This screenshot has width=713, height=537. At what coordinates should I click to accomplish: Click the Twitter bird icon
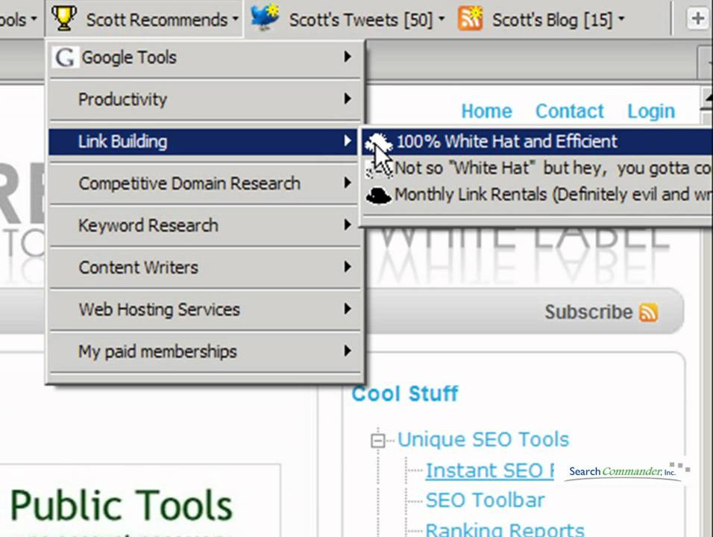(265, 17)
